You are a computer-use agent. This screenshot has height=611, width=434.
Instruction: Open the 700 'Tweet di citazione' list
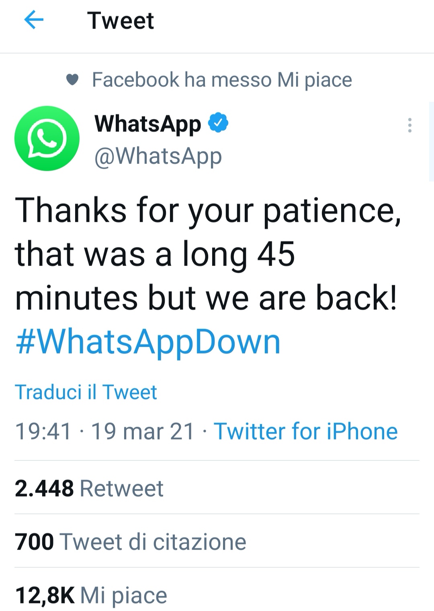[x=130, y=542]
